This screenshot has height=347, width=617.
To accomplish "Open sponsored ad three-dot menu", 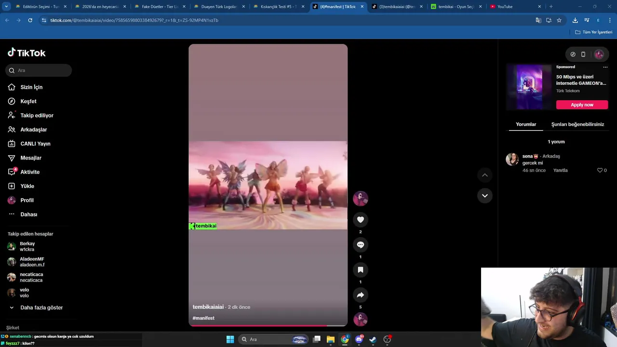I will [x=605, y=67].
